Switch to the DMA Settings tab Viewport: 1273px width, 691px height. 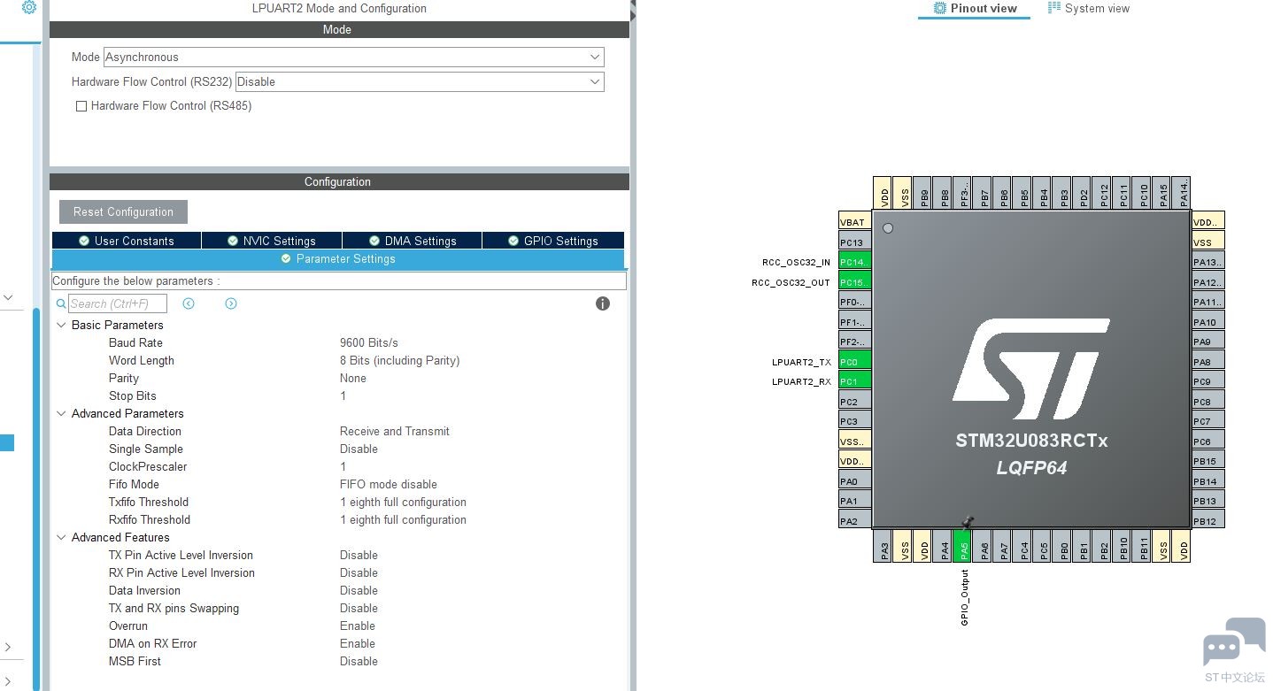(x=413, y=241)
